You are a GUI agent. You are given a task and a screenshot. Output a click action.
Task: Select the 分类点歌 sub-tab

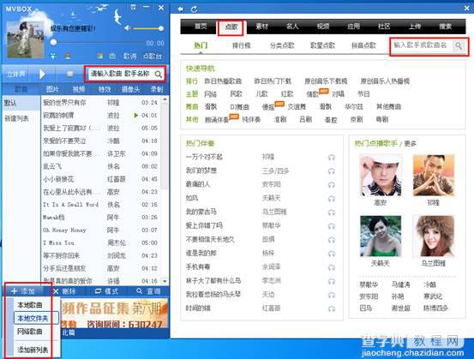click(x=282, y=45)
